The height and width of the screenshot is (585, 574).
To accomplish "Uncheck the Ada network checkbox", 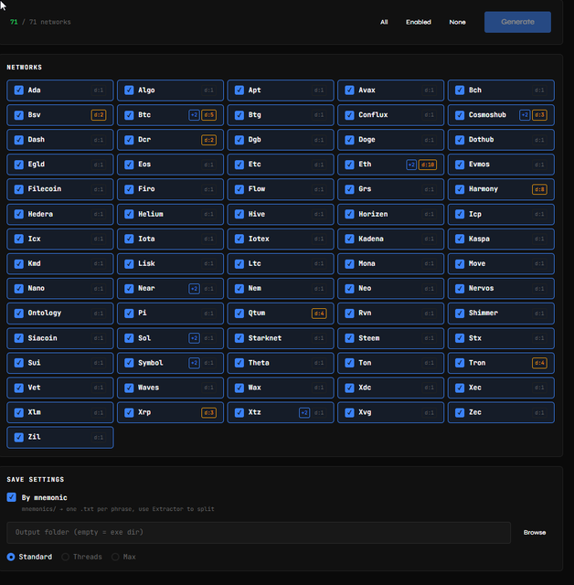I will [18, 90].
